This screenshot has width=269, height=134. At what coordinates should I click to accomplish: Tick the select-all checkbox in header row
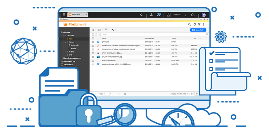(x=93, y=38)
